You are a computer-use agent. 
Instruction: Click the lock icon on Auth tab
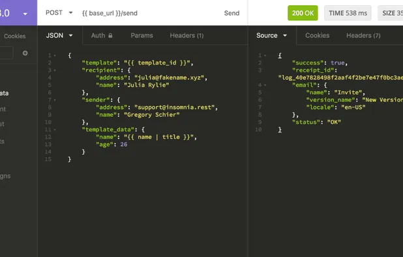point(110,35)
